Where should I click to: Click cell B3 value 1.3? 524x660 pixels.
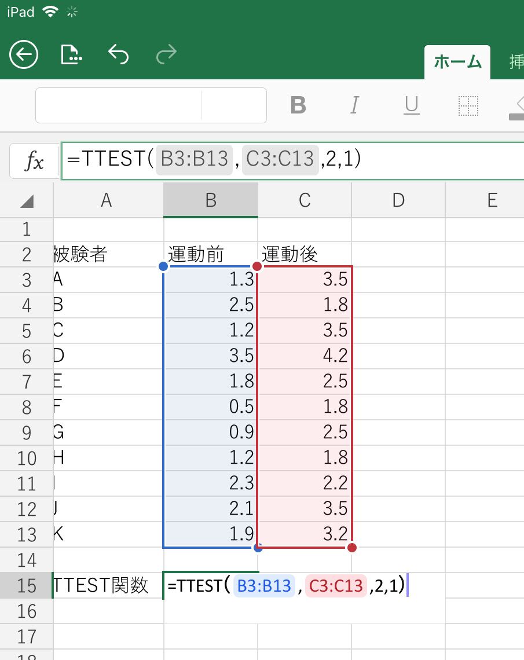(x=210, y=280)
